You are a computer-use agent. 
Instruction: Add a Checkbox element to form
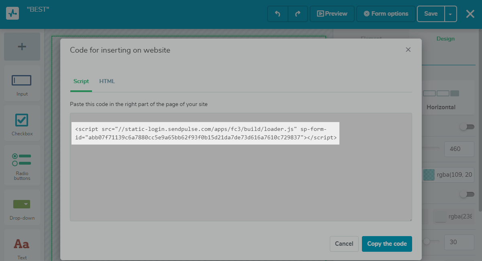pos(22,123)
